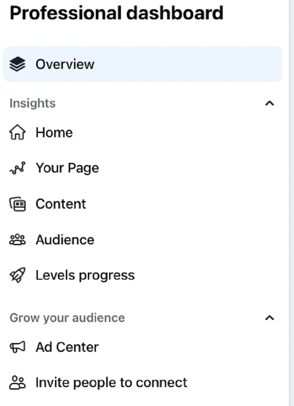The width and height of the screenshot is (294, 406).
Task: Click the Grow your audience header text
Action: coord(67,318)
